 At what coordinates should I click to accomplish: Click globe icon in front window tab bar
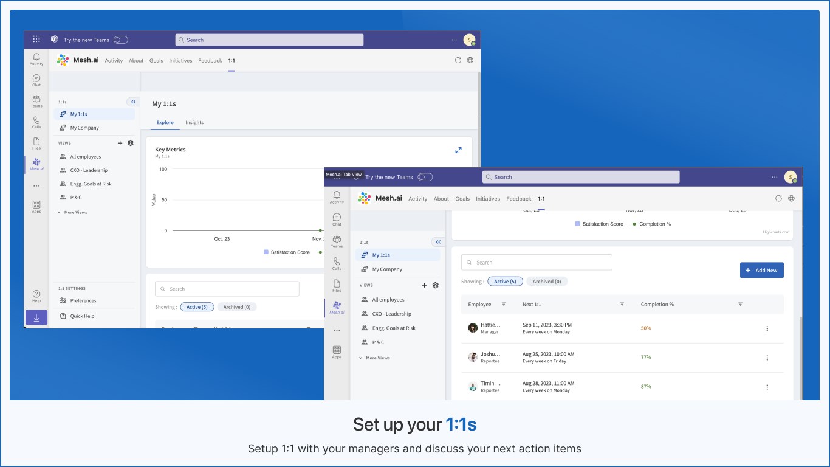[x=791, y=198]
